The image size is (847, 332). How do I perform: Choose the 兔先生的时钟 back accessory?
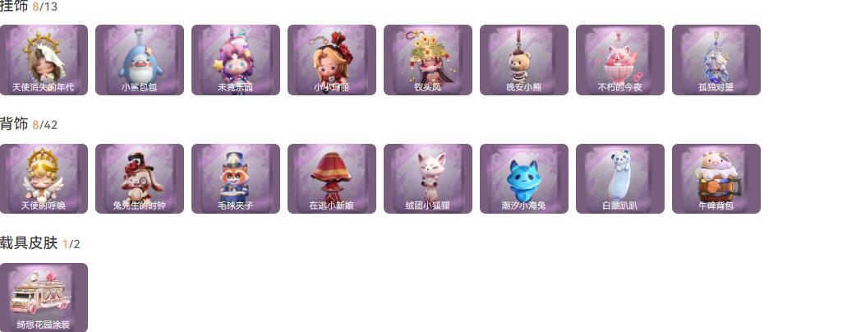click(140, 179)
